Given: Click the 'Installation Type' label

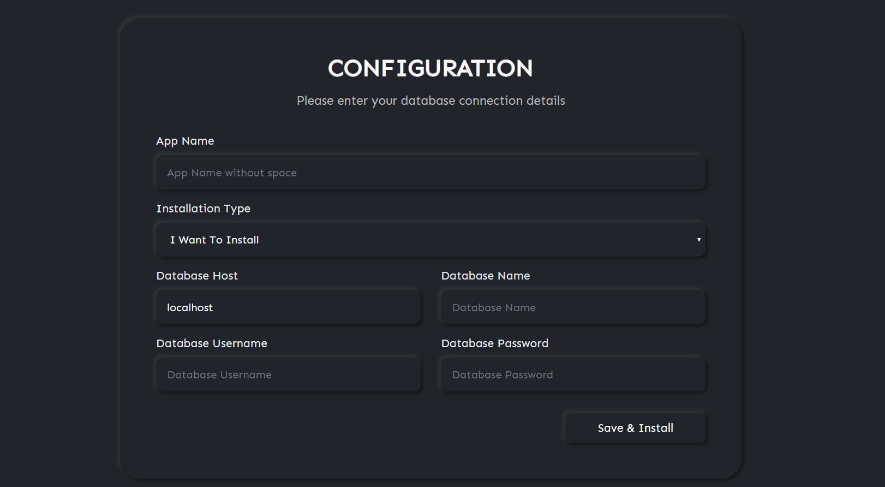Looking at the screenshot, I should point(204,209).
